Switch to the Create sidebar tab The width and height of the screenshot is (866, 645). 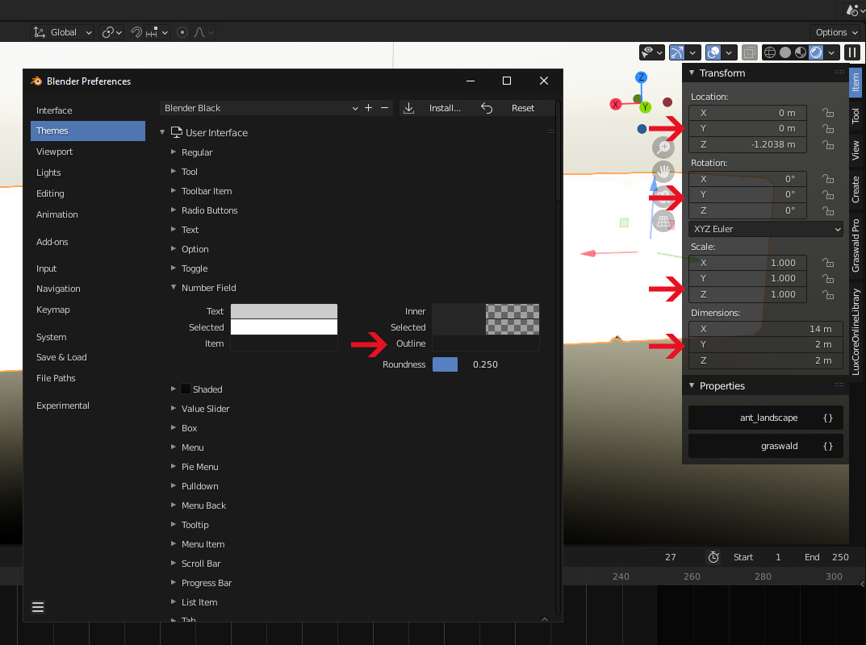pos(856,189)
